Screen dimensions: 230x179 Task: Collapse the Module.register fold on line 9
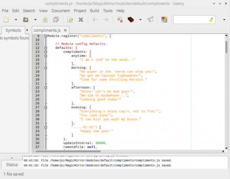pyautogui.click(x=46, y=36)
